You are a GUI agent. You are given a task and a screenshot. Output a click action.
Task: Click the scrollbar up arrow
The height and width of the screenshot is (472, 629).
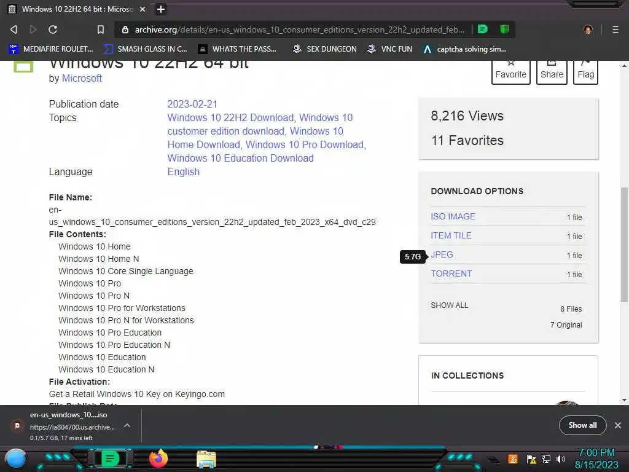click(x=624, y=65)
